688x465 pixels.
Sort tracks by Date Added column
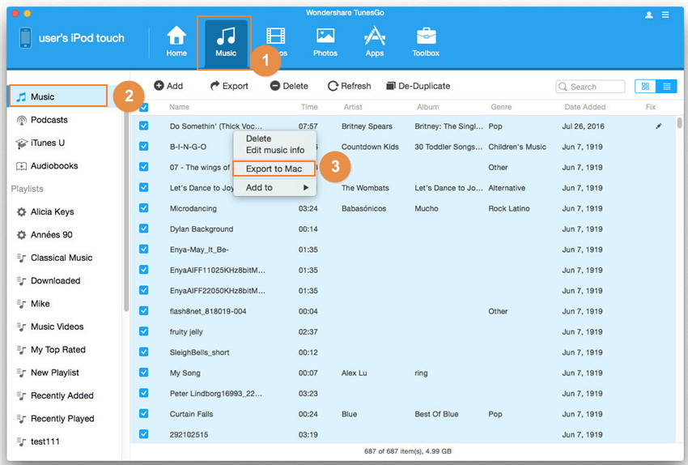(584, 107)
